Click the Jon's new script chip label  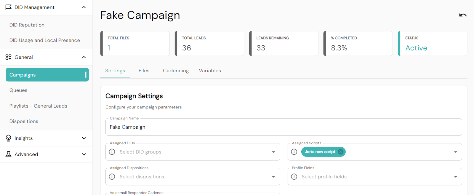(320, 152)
